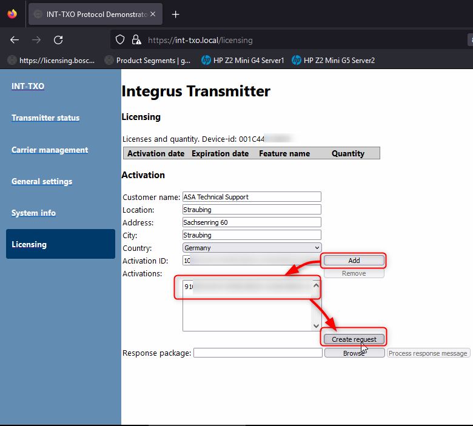Reload the page with the refresh icon

pos(58,40)
